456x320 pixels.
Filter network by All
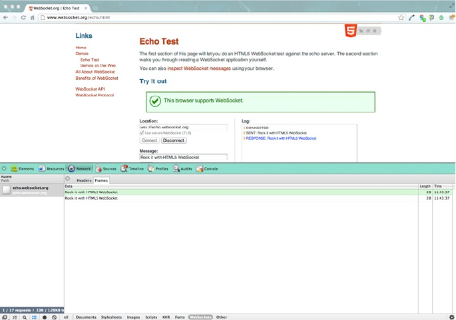[66, 317]
